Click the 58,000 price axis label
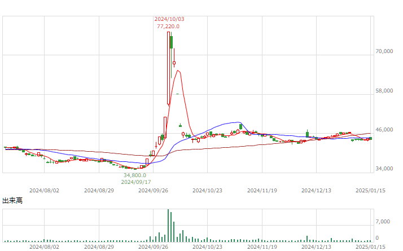This screenshot has width=403, height=251. (x=384, y=91)
